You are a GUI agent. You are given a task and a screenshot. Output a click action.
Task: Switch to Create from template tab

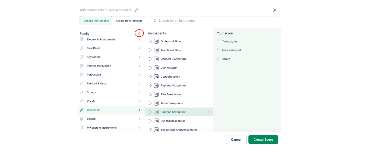coord(129,21)
